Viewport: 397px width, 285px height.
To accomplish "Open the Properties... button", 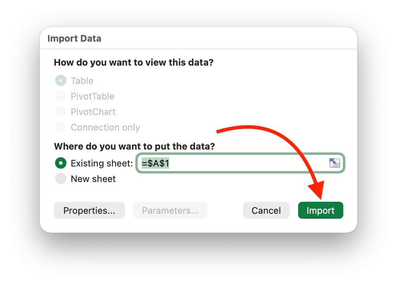I will coord(89,210).
